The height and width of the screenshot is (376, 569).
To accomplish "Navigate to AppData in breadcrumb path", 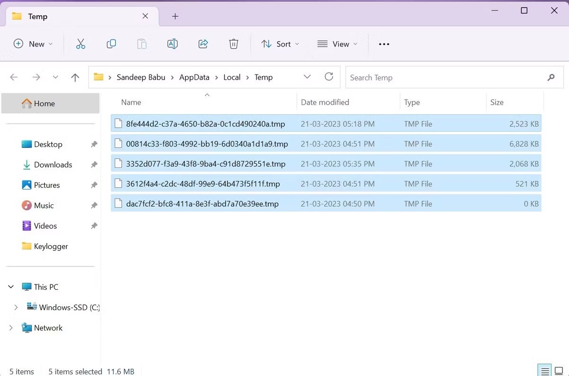I will pyautogui.click(x=194, y=77).
